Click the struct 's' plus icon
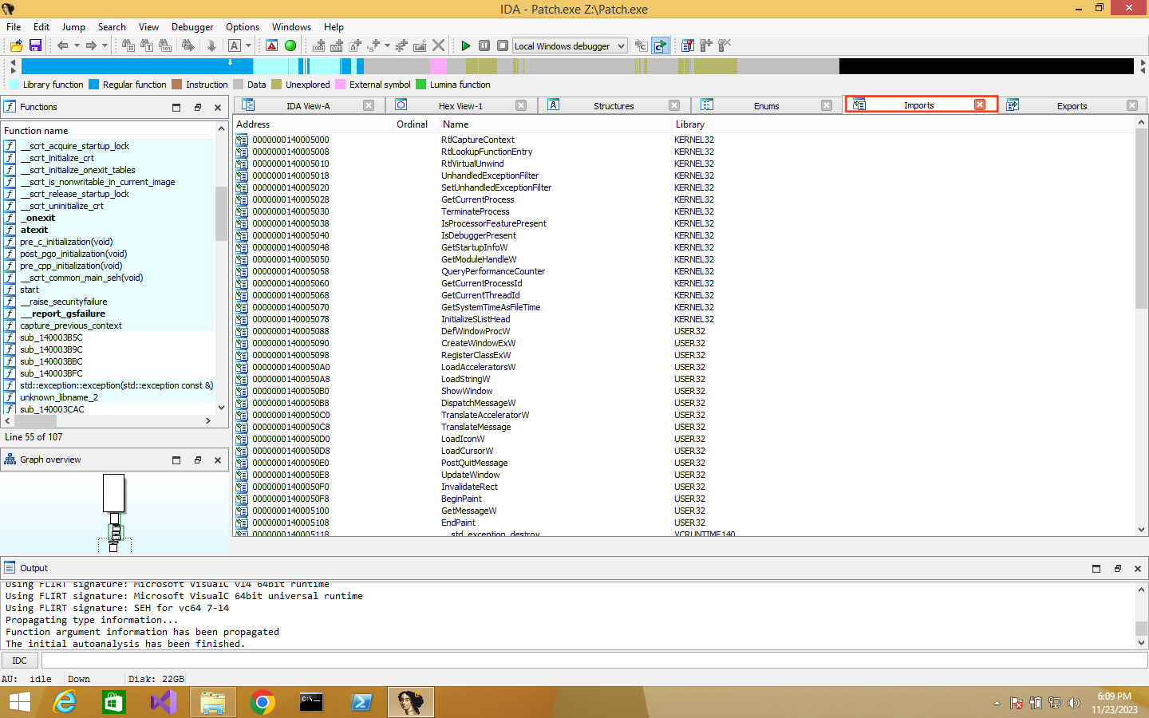This screenshot has width=1149, height=718. 373,45
